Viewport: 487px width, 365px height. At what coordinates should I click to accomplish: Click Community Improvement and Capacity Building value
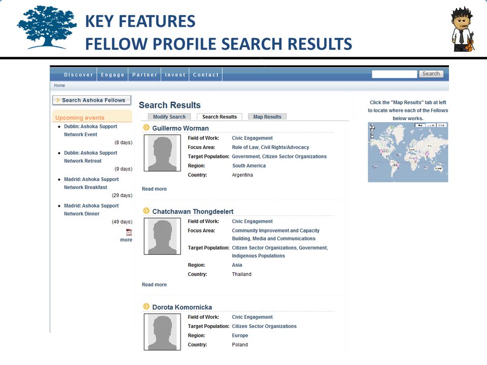pyautogui.click(x=276, y=234)
